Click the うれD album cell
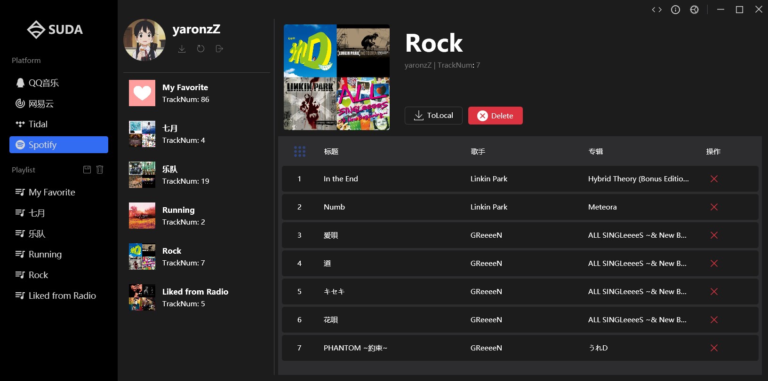The width and height of the screenshot is (768, 381). click(598, 348)
